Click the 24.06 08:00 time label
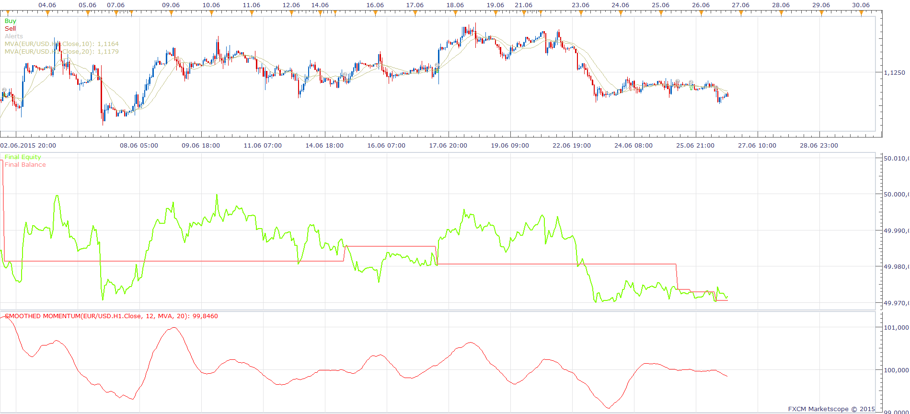This screenshot has width=910, height=414. [x=634, y=146]
